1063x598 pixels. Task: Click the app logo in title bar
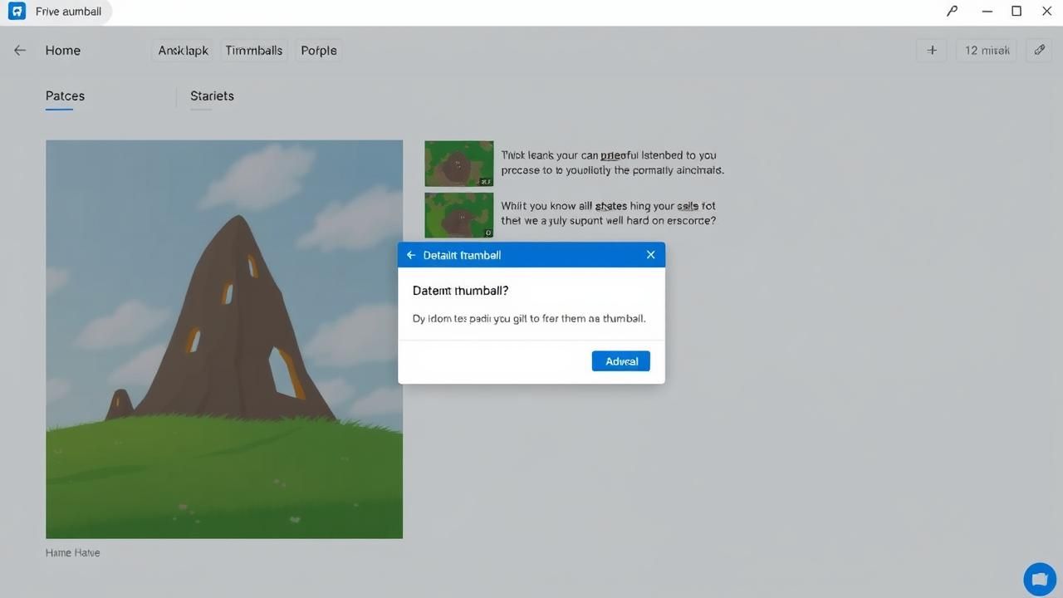click(x=17, y=12)
